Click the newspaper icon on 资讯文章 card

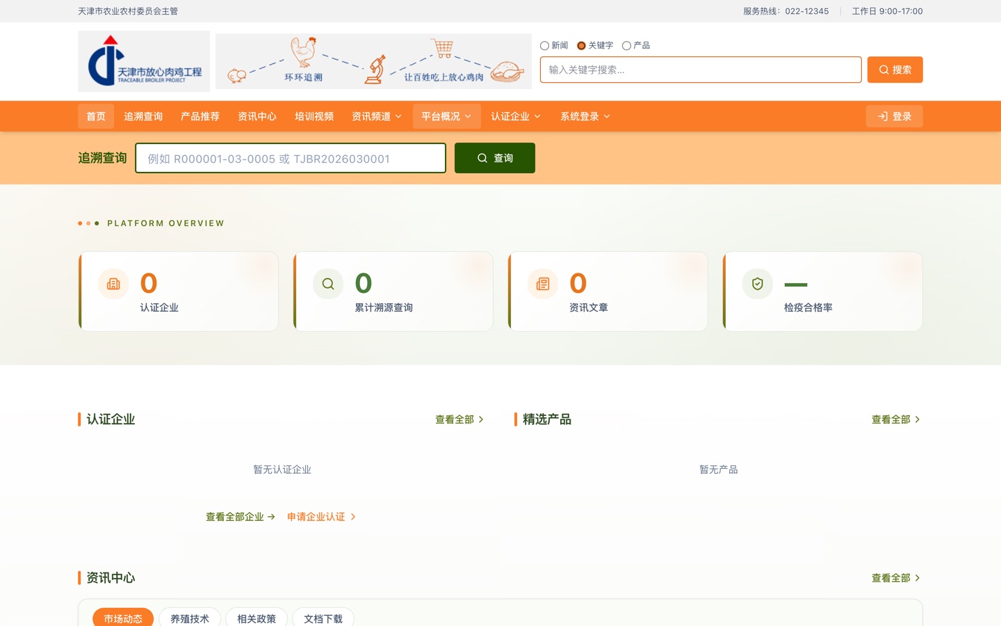click(543, 284)
